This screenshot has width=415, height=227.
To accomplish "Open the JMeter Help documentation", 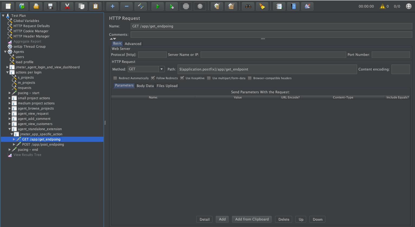I will 293,6.
